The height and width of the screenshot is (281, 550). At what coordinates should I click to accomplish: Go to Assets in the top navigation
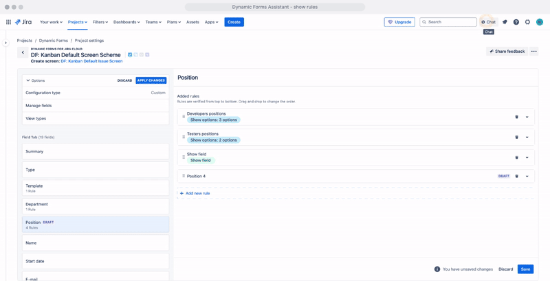(x=192, y=22)
